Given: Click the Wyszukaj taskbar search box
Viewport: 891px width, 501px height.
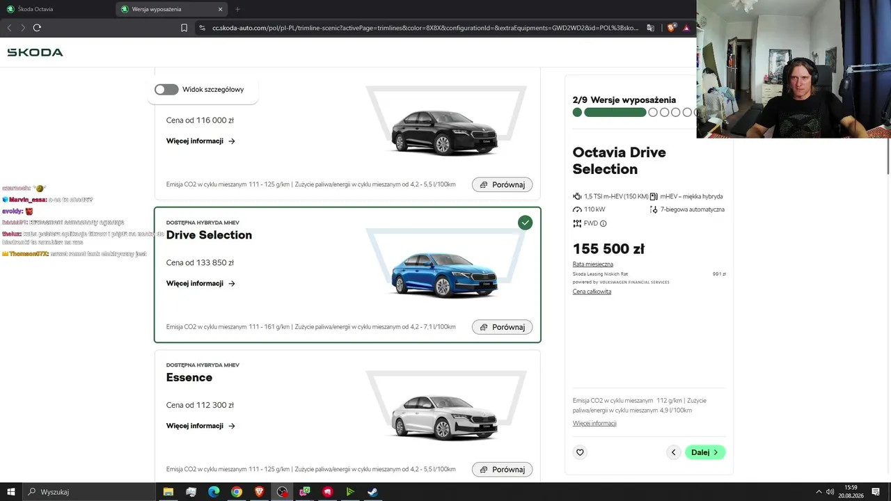Looking at the screenshot, I should point(89,492).
